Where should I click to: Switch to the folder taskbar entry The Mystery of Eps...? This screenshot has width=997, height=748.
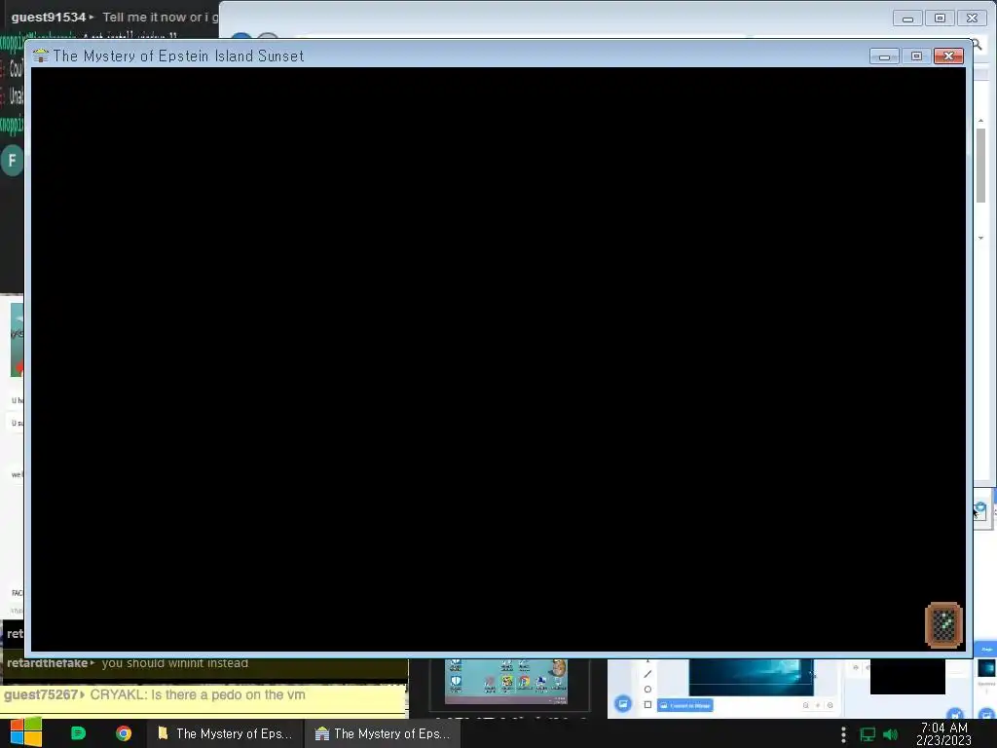point(225,733)
